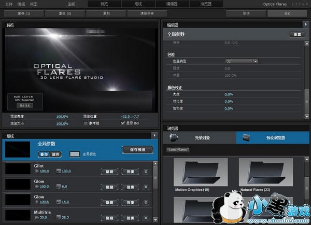
Task: Open the chromatic aberration type dropdown
Action: point(242,61)
